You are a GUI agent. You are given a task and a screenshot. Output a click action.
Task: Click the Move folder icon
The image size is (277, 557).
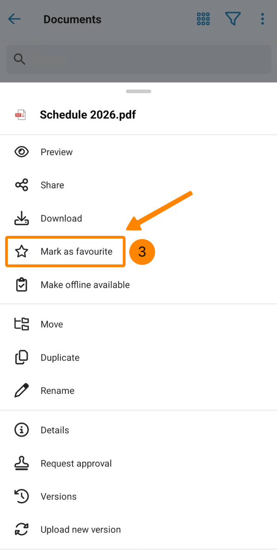[22, 324]
